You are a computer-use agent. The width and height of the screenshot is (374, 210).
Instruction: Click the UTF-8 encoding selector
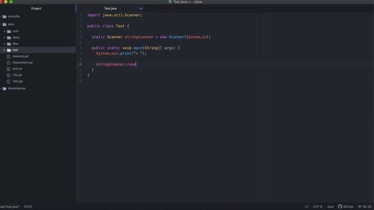point(317,206)
